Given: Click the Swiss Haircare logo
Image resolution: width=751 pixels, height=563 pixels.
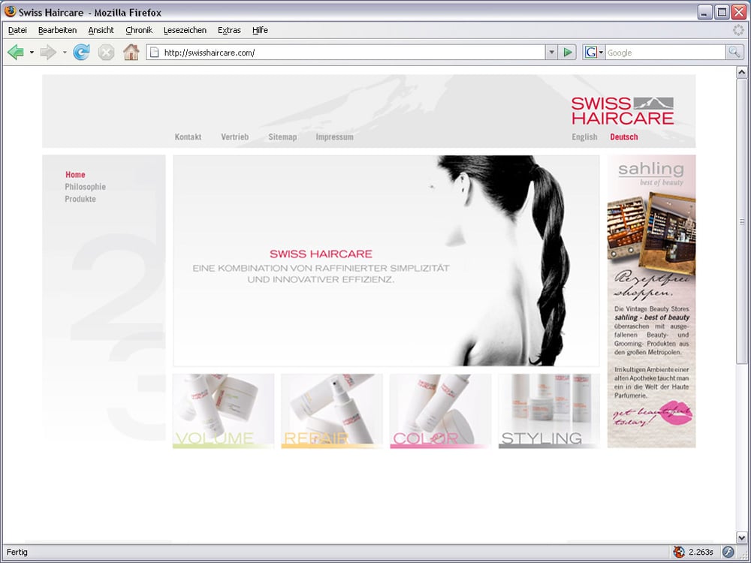Looking at the screenshot, I should click(622, 110).
